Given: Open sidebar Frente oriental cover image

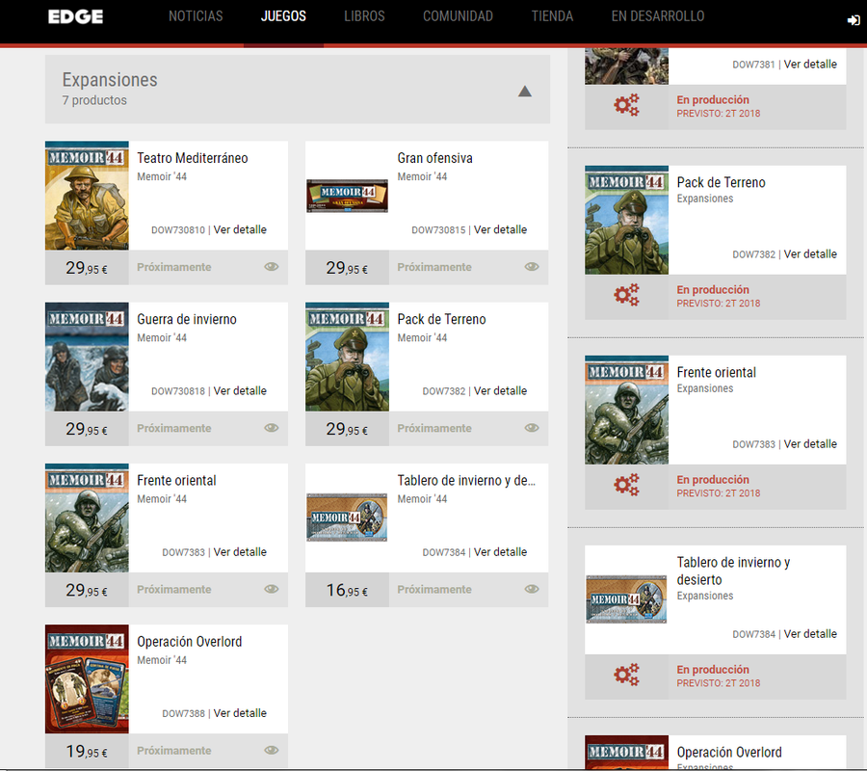Looking at the screenshot, I should click(x=626, y=410).
